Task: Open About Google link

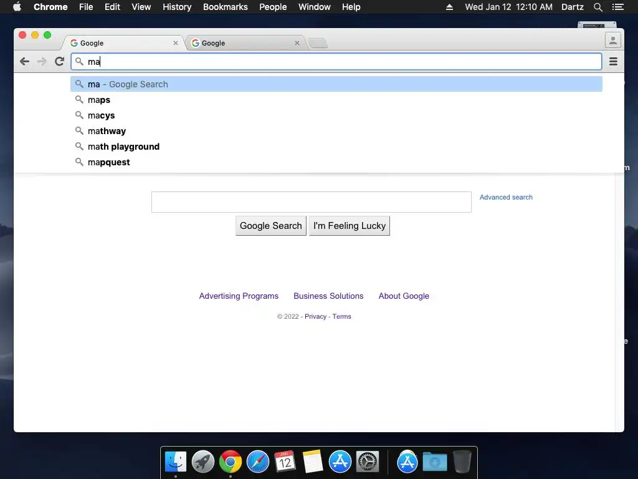Action: coord(404,296)
